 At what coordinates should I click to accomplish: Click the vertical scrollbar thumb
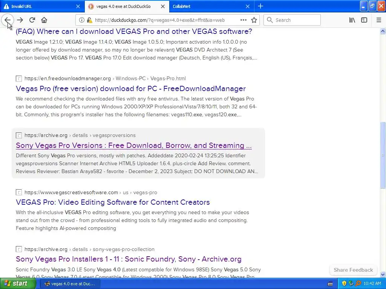pyautogui.click(x=383, y=155)
